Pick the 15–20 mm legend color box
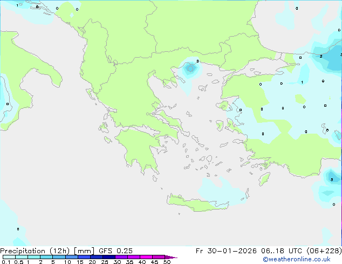Screen dimensions: 342x264 [x=84, y=257]
